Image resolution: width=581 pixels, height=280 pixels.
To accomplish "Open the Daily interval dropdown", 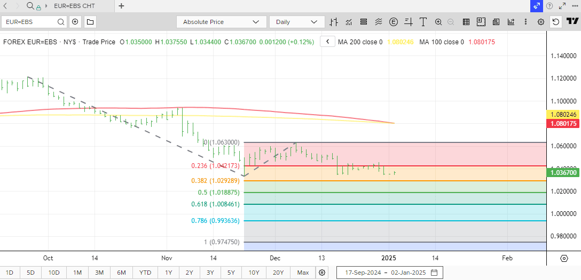I will (296, 22).
